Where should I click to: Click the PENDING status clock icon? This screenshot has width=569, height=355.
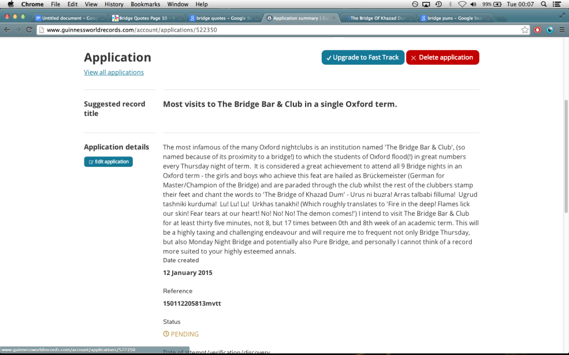click(x=166, y=333)
